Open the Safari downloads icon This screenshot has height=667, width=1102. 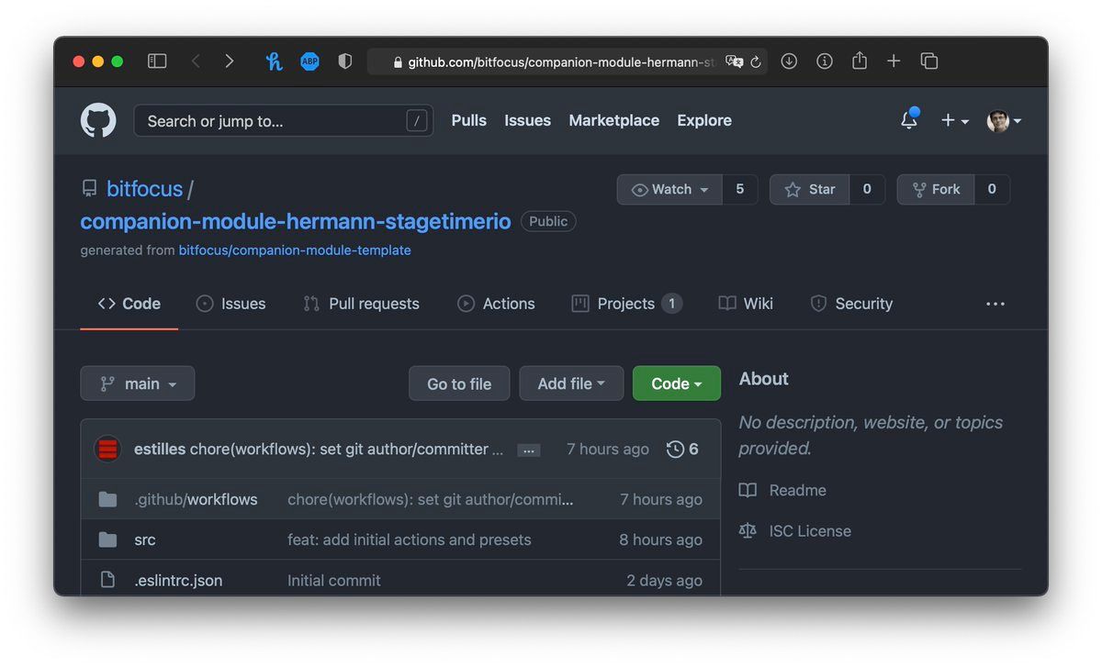(789, 61)
